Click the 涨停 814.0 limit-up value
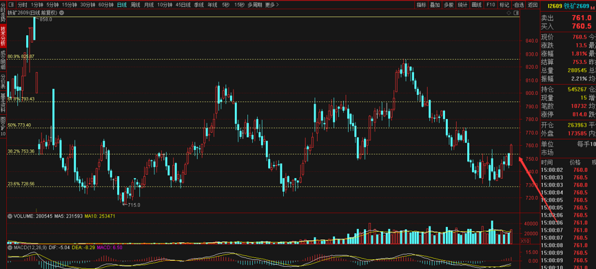596x269 pixels. tap(580, 115)
